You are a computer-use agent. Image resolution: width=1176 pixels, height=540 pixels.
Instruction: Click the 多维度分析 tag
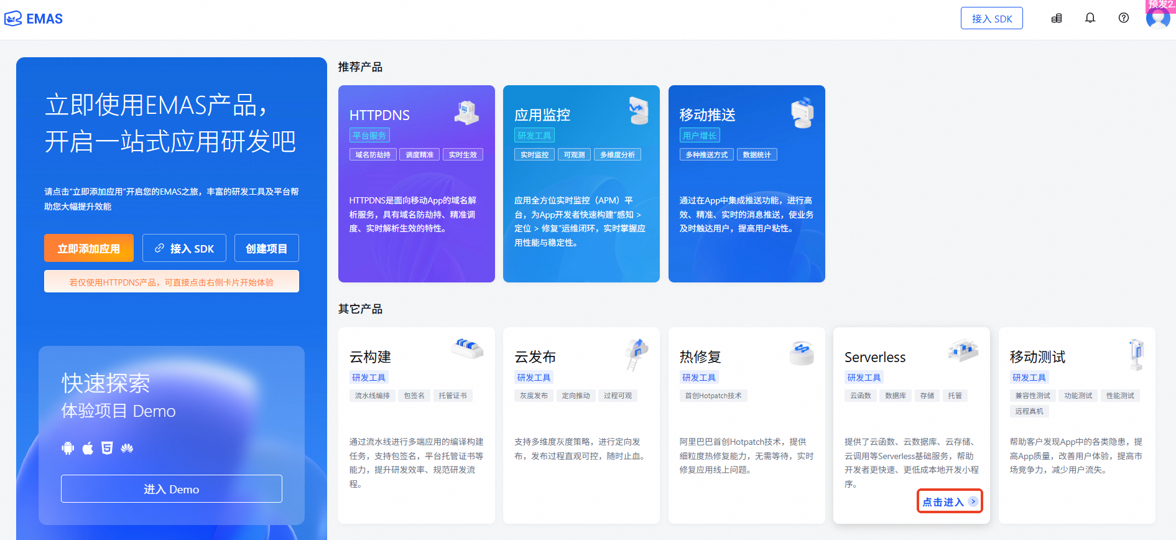618,154
